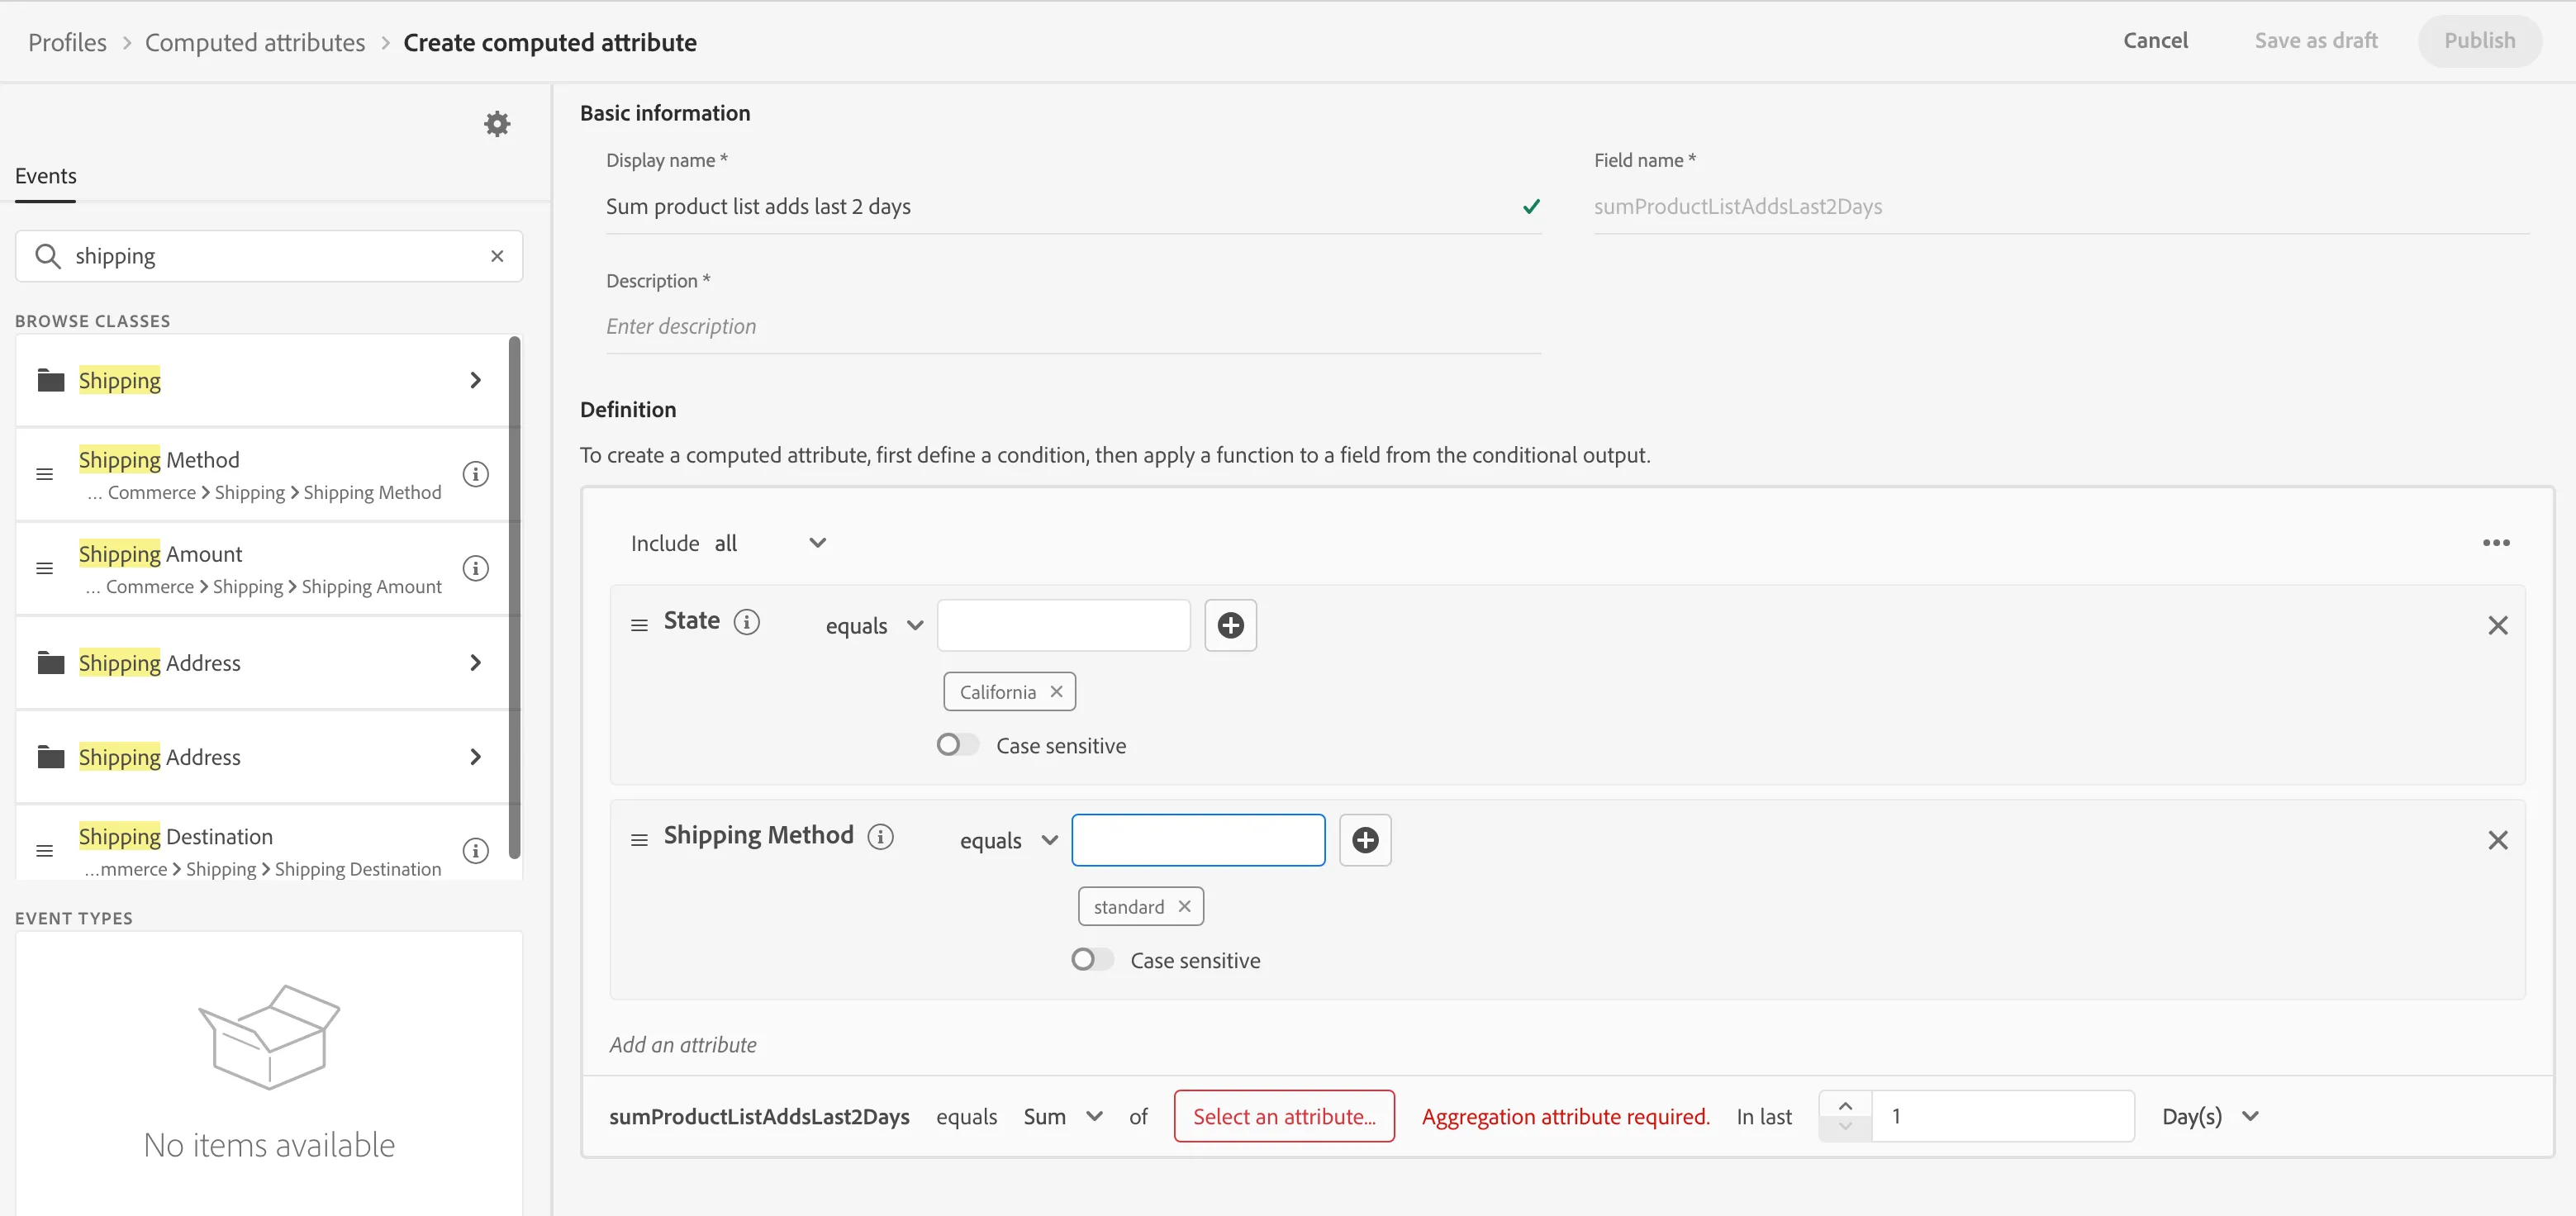The image size is (2576, 1216).
Task: Add value to State condition
Action: click(1230, 625)
